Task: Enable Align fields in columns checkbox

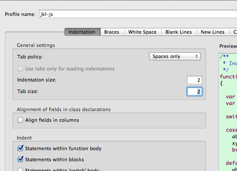Action: coord(20,120)
